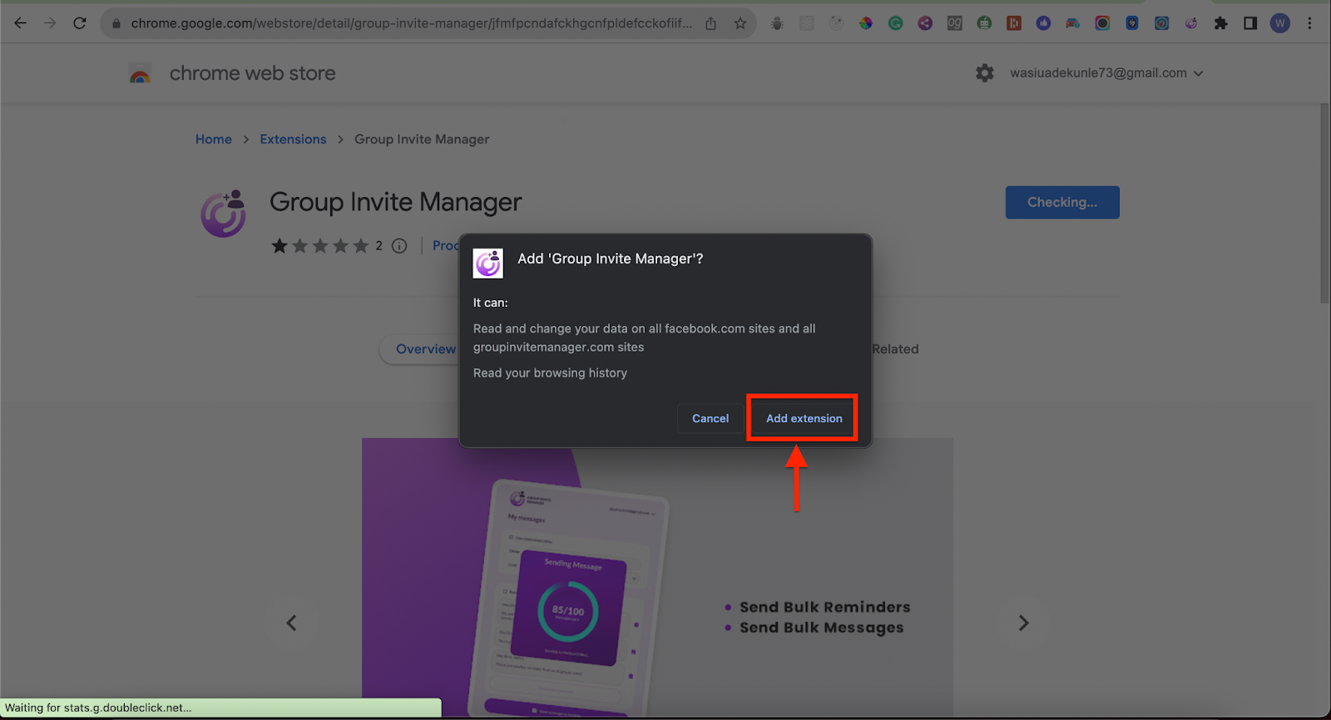
Task: Open the W profile avatar
Action: click(x=1280, y=23)
